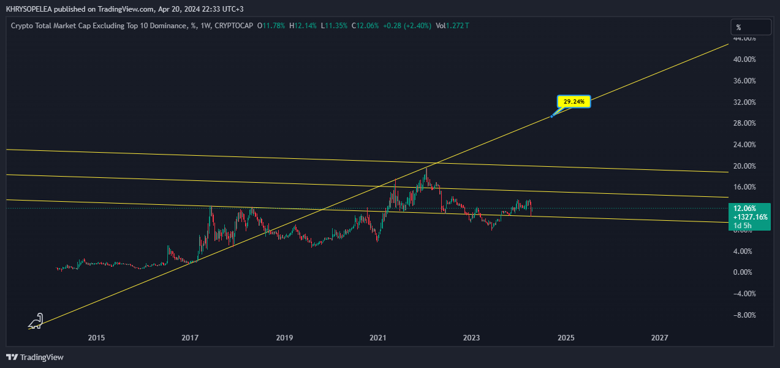Click the 2015 time axis label

96,338
